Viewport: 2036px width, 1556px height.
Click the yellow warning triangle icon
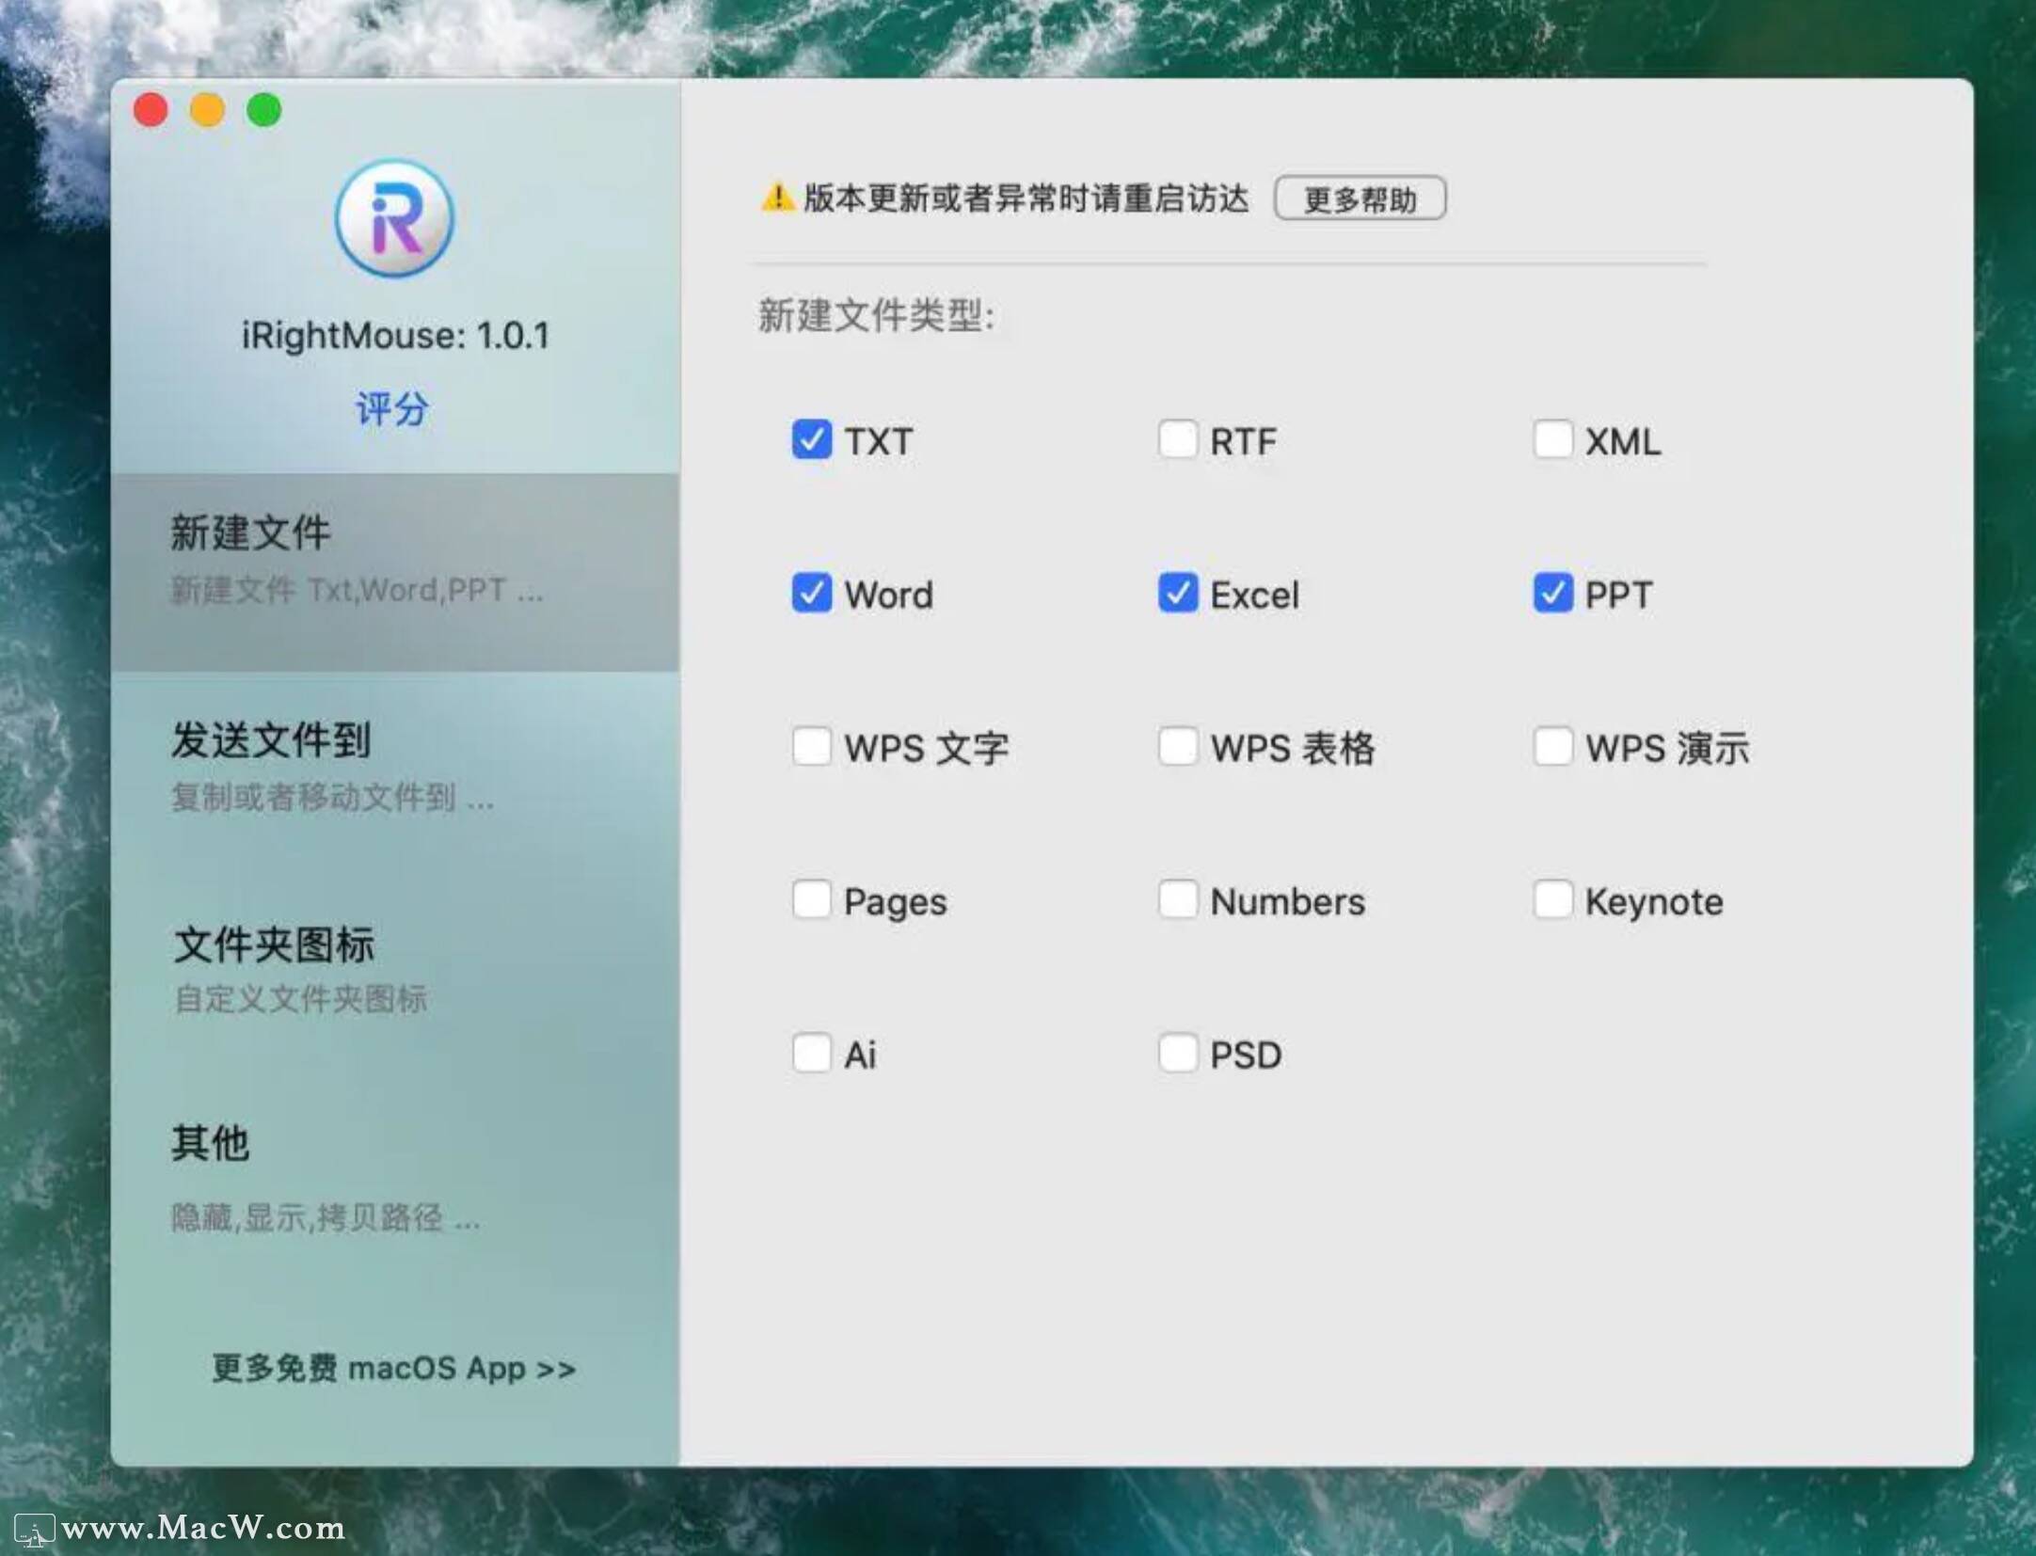(x=777, y=198)
